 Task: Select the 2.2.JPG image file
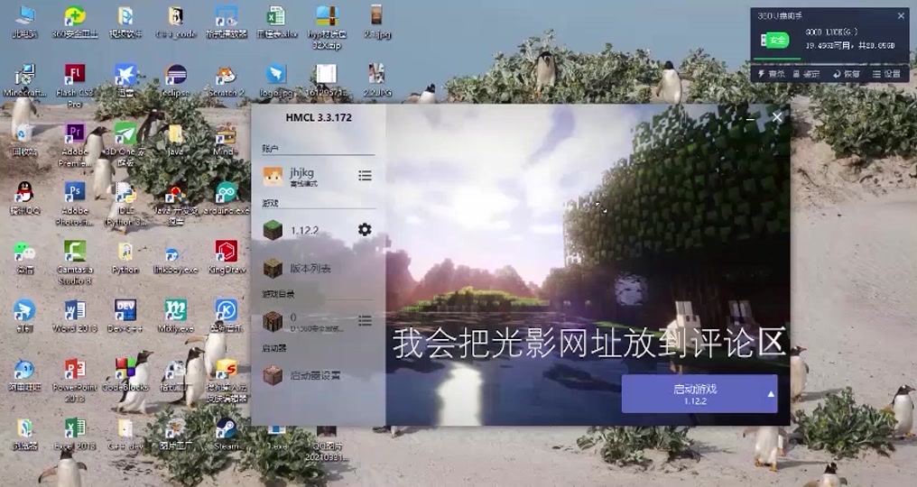point(377,80)
